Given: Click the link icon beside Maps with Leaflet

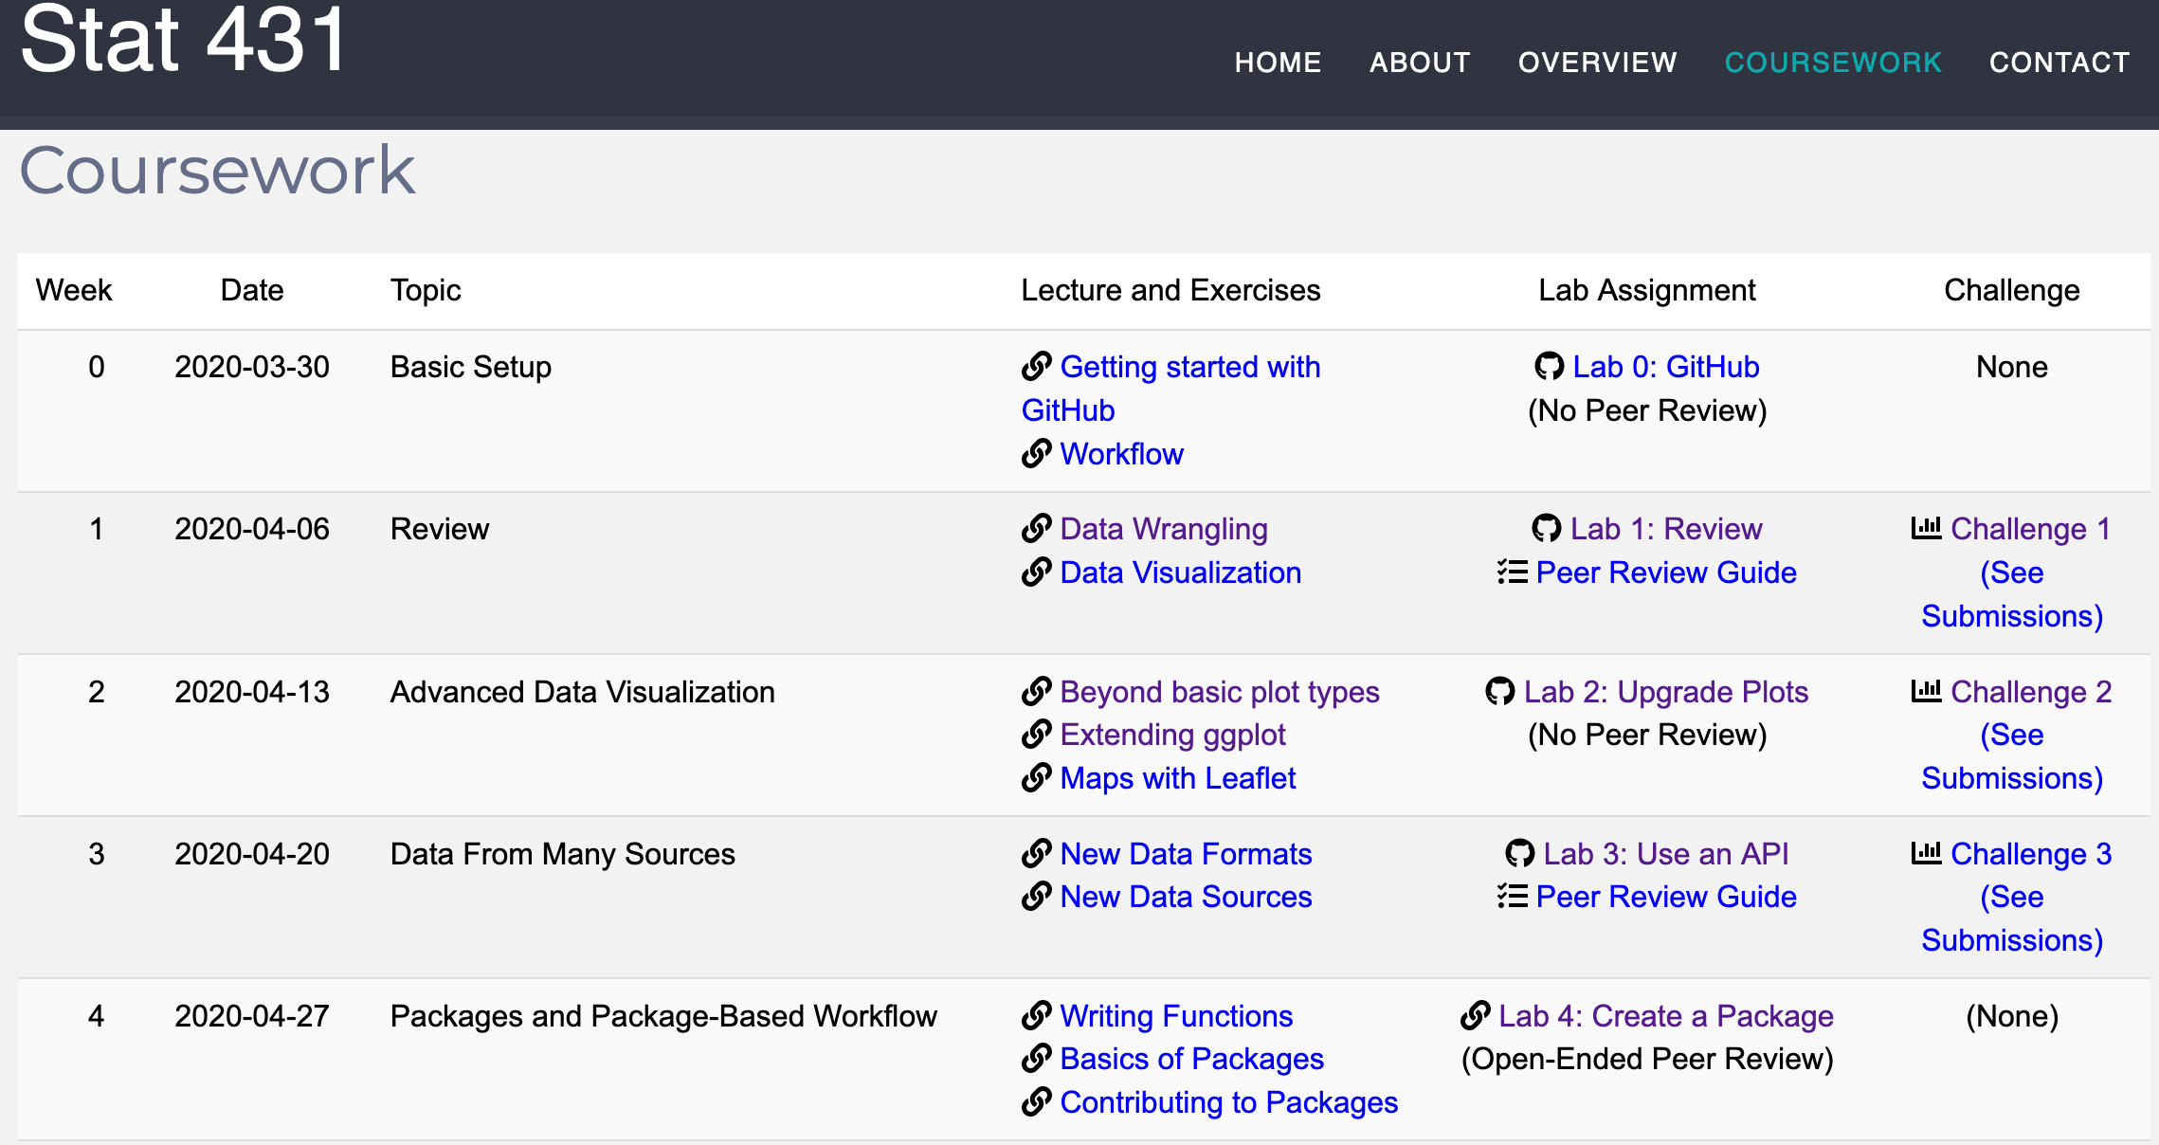Looking at the screenshot, I should click(x=1035, y=778).
